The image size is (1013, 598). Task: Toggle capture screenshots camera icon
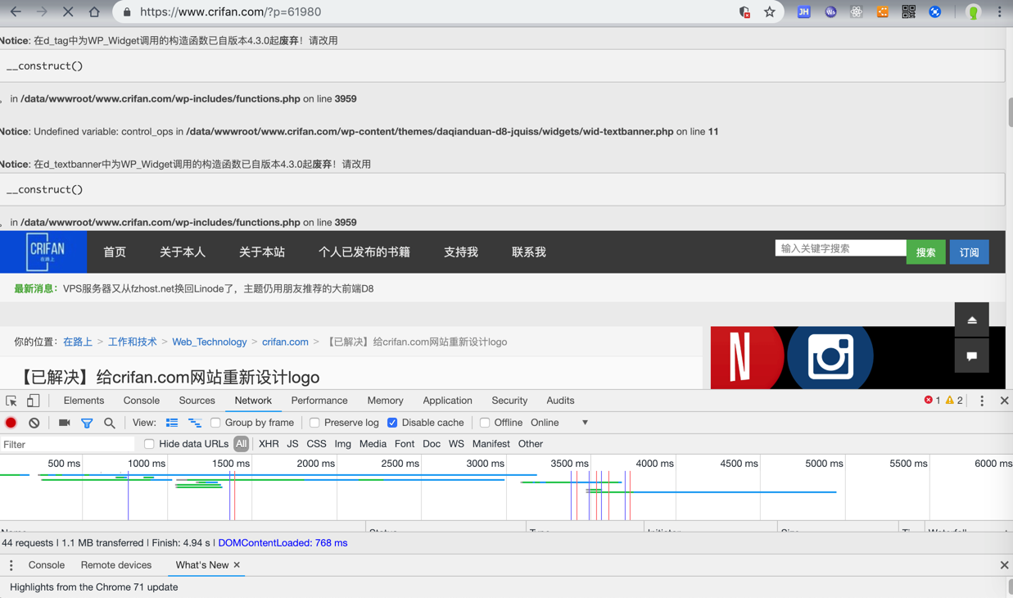64,423
